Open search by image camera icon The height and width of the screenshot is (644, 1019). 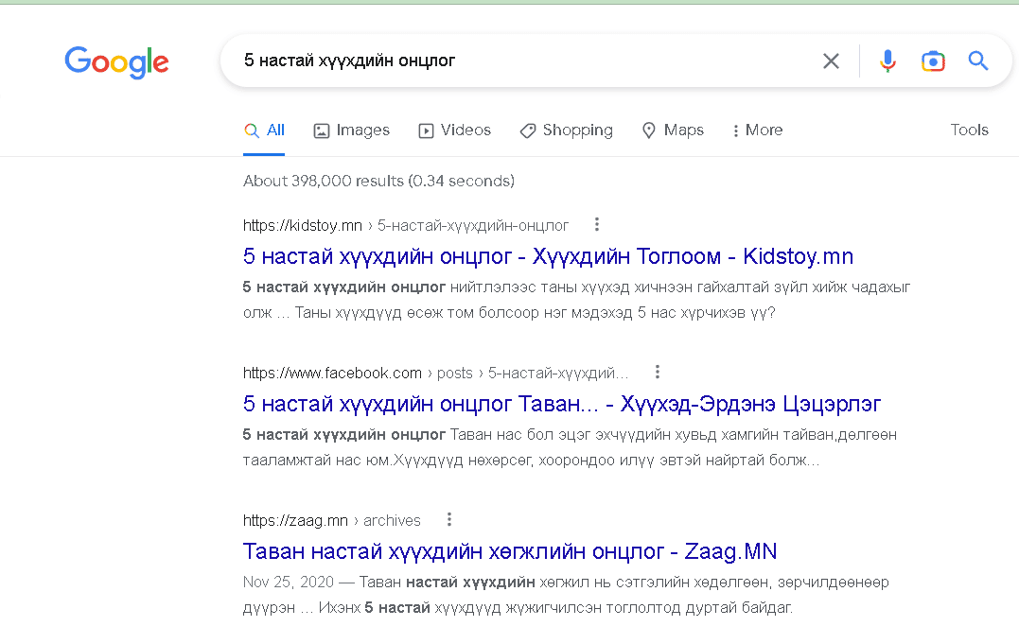933,61
